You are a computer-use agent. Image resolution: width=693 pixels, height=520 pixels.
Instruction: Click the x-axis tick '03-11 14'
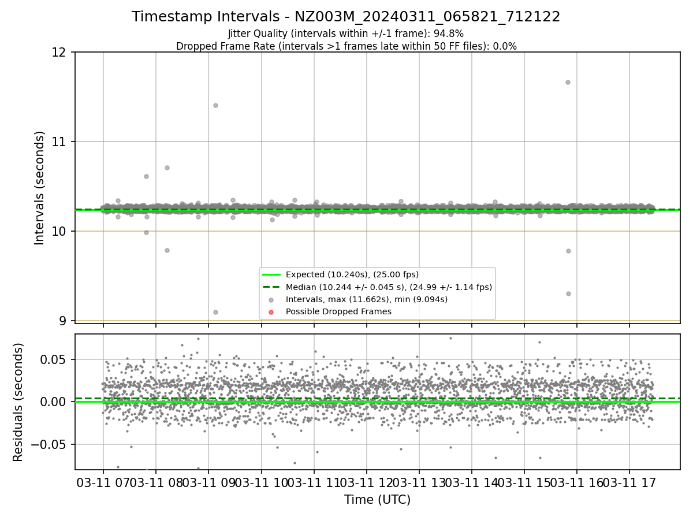point(471,482)
